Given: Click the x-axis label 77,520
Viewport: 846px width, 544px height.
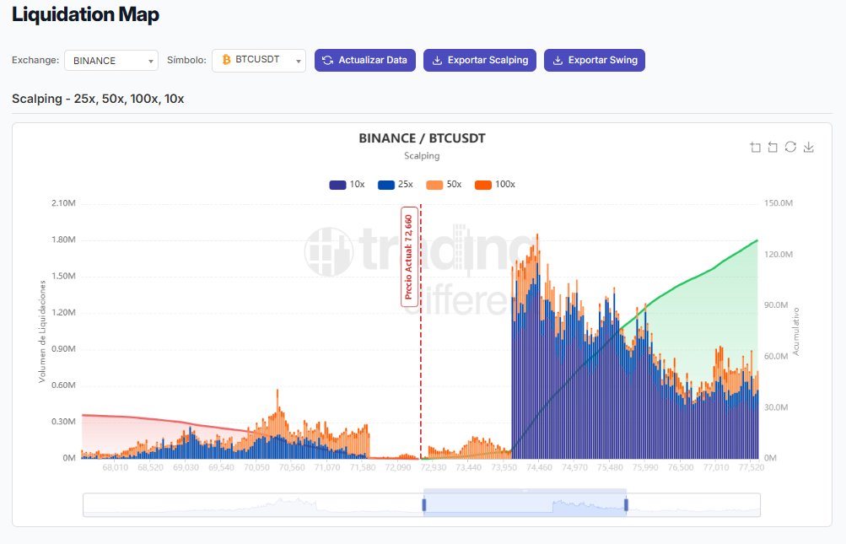Looking at the screenshot, I should 751,467.
